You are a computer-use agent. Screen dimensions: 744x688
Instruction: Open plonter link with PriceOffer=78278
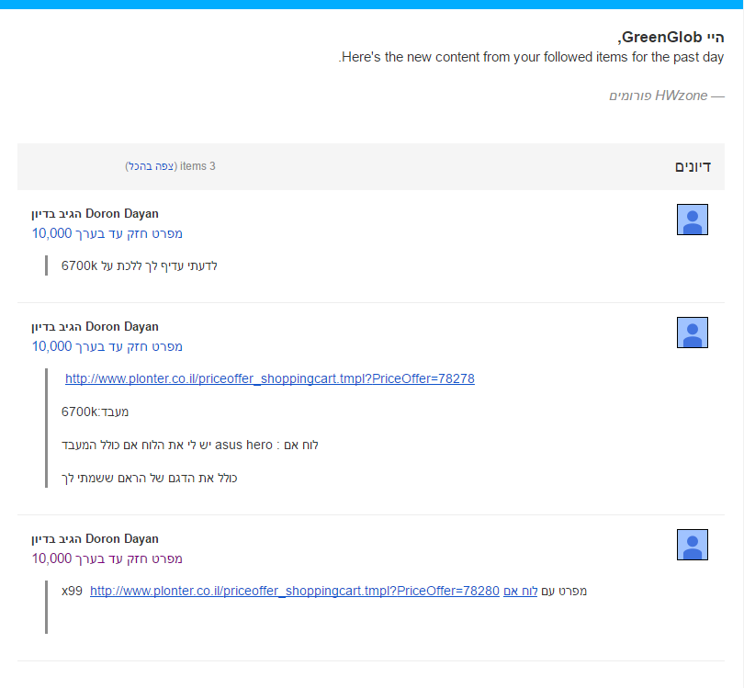[270, 378]
